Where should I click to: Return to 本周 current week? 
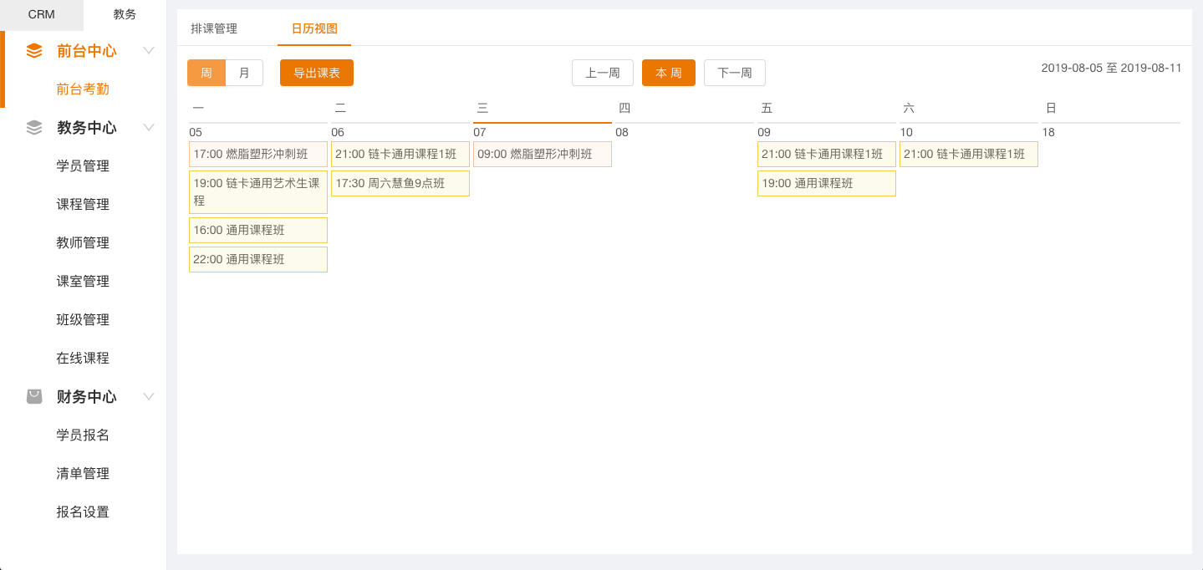point(669,73)
